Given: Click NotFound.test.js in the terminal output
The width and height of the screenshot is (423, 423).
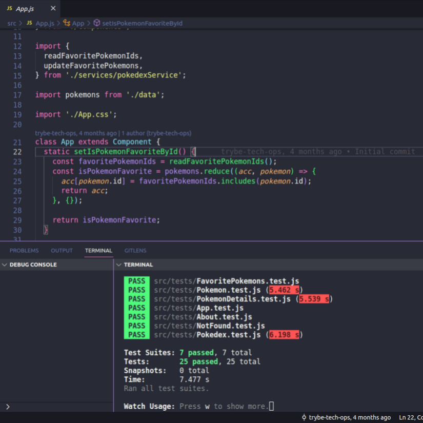Looking at the screenshot, I should pyautogui.click(x=231, y=326).
